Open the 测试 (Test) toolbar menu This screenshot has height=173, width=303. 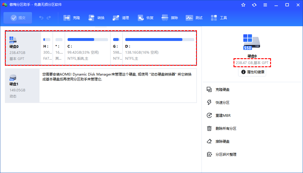point(194,18)
